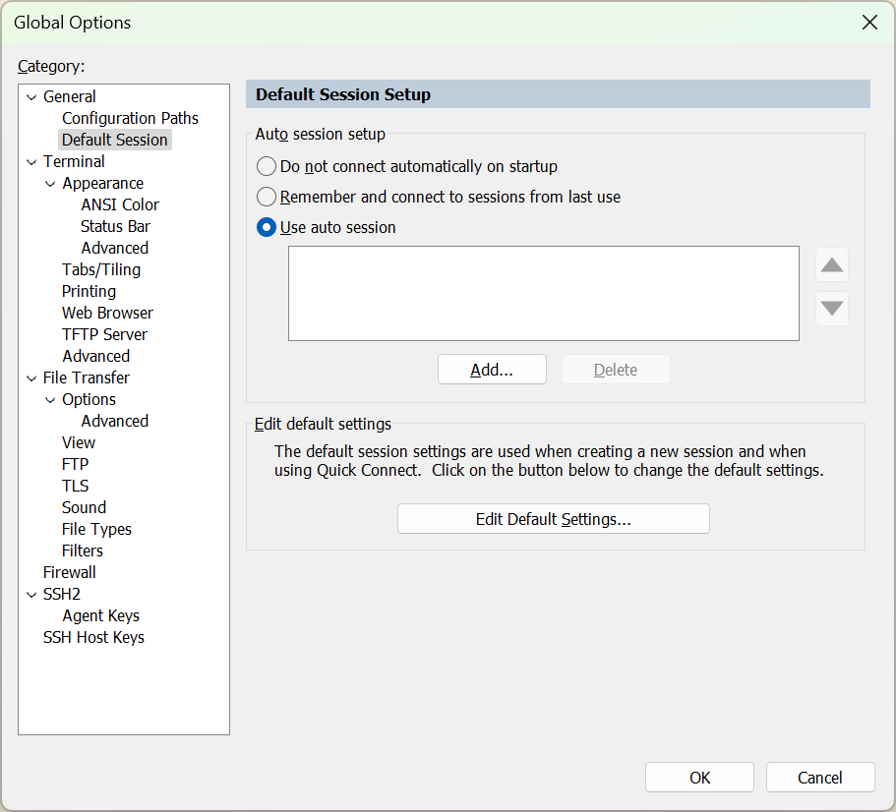Image resolution: width=896 pixels, height=812 pixels.
Task: Collapse the Terminal tree category
Action: coord(31,161)
